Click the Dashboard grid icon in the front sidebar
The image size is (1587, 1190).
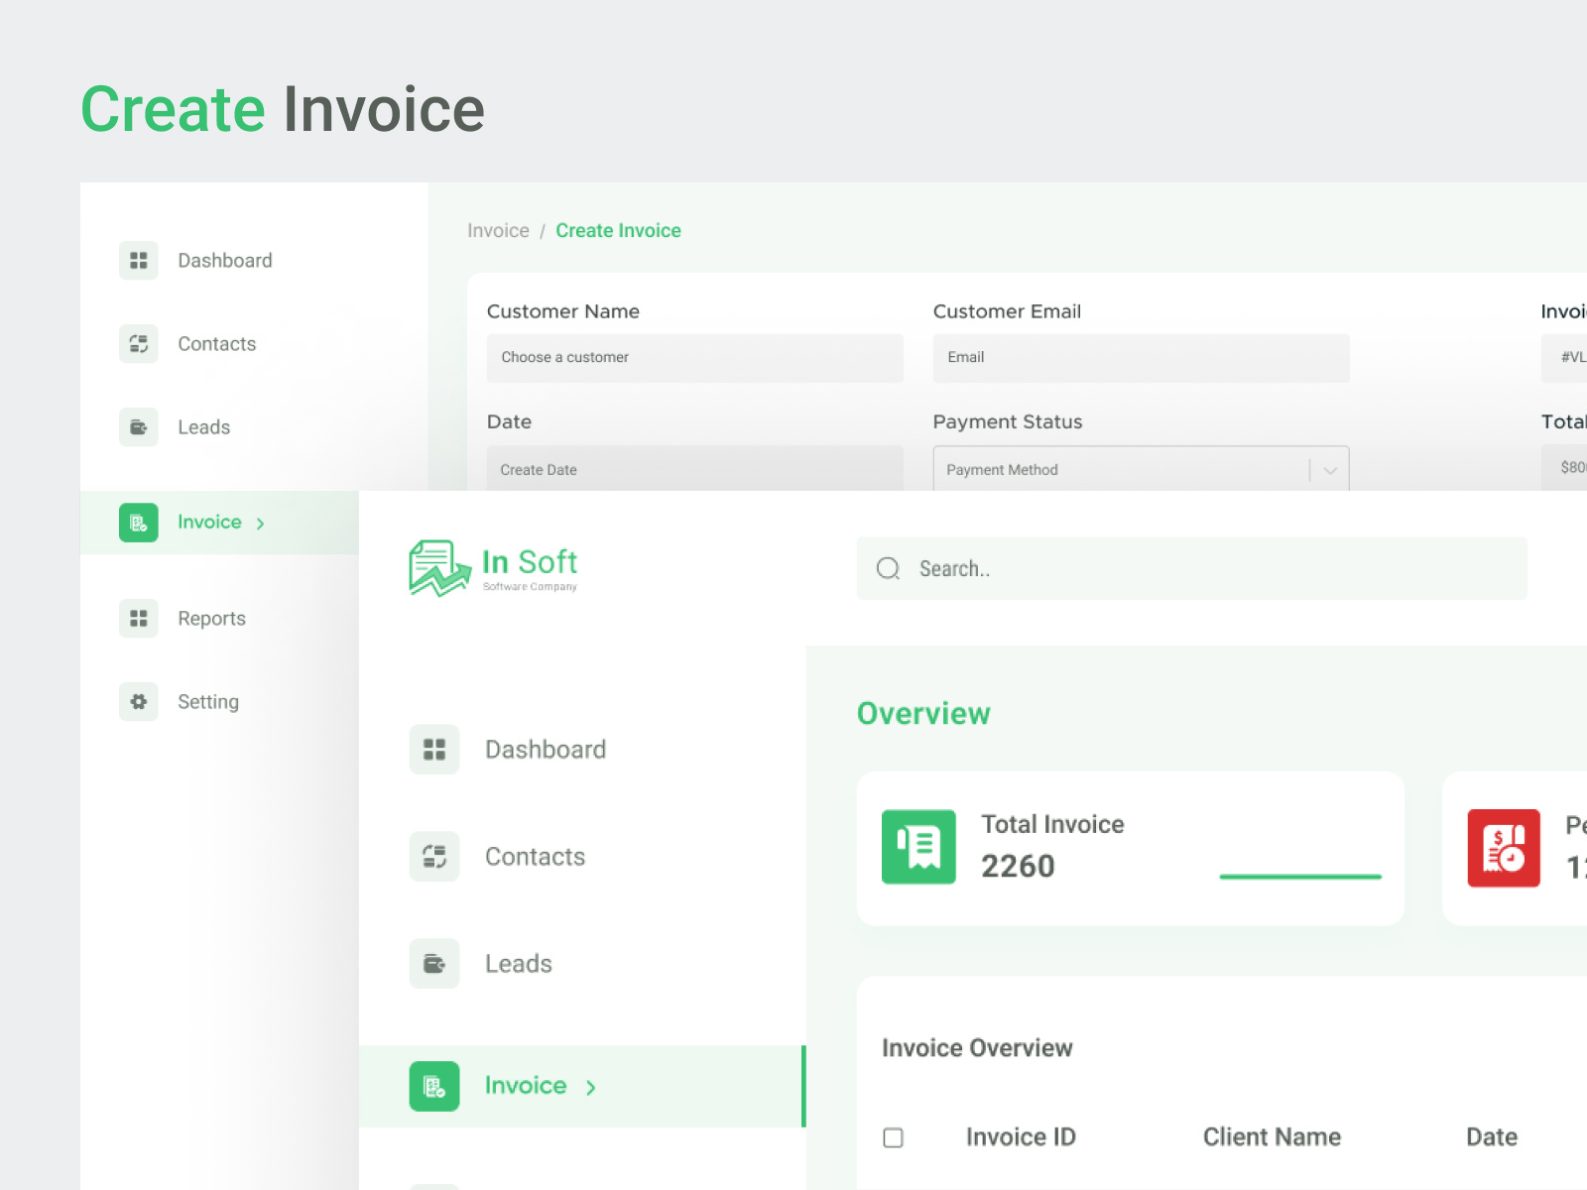434,750
